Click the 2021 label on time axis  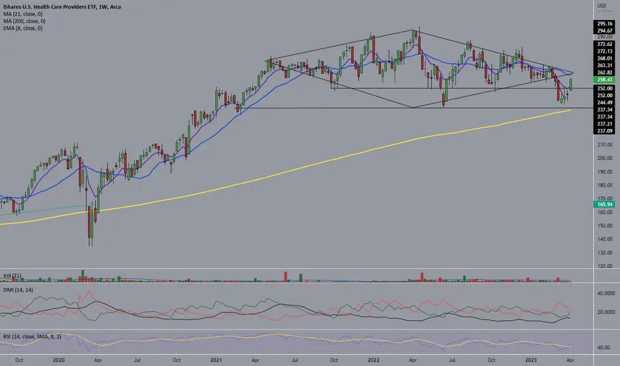point(216,360)
